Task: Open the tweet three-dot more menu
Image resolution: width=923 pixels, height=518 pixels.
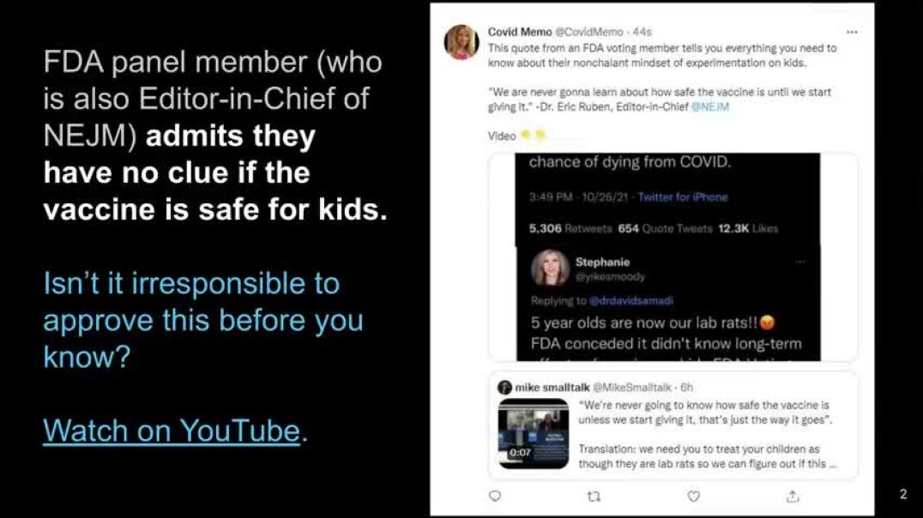Action: click(x=852, y=32)
